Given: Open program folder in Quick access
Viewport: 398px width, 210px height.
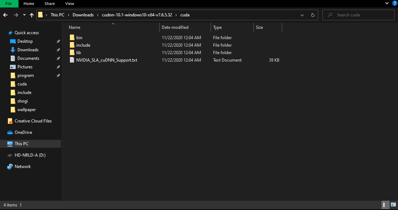Looking at the screenshot, I should tap(25, 75).
